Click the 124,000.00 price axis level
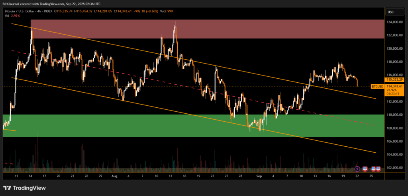This screenshot has height=196, width=408. [394, 22]
